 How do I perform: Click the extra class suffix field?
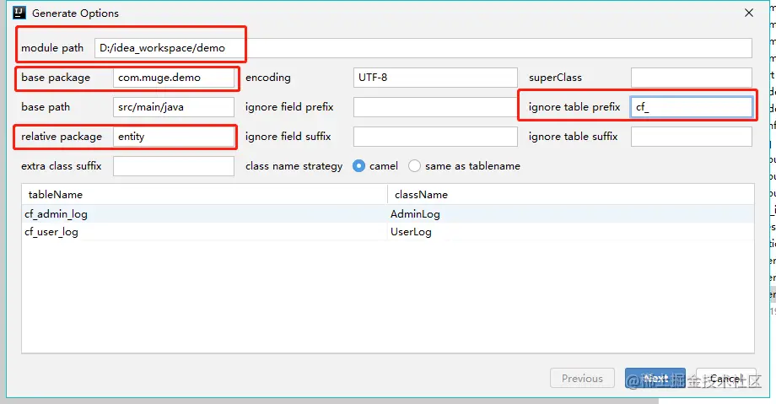pos(174,166)
